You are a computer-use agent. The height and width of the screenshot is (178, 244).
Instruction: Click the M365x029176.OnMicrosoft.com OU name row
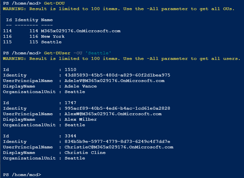click(x=81, y=31)
